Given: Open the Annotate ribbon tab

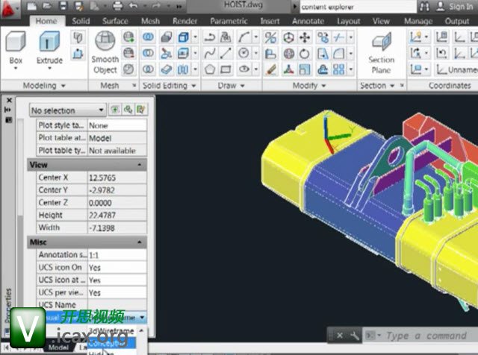Looking at the screenshot, I should click(308, 22).
